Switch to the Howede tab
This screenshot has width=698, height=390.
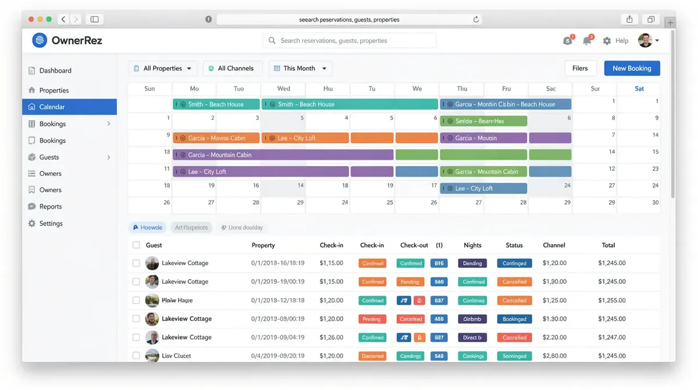click(148, 228)
